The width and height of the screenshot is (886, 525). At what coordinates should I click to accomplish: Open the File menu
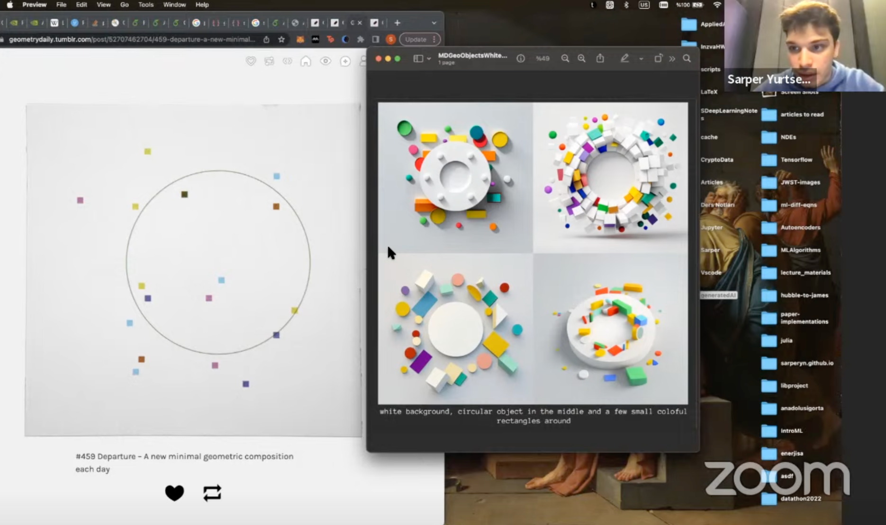coord(61,5)
